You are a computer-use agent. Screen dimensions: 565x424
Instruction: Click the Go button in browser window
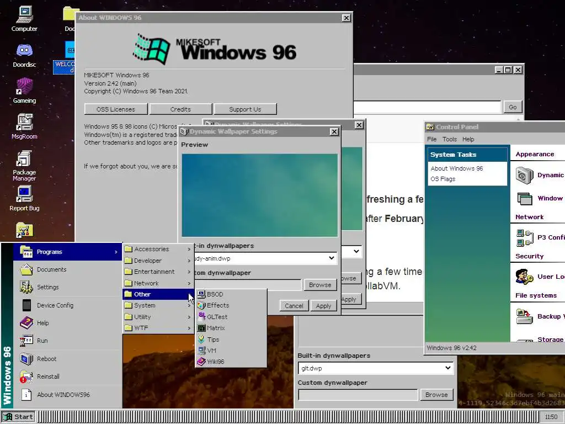(x=513, y=107)
